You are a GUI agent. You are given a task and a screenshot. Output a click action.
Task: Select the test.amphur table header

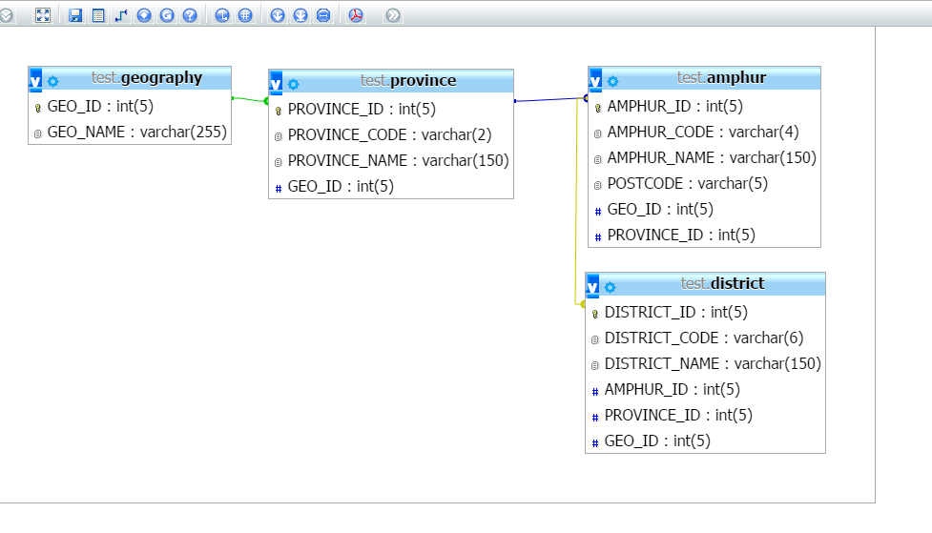pyautogui.click(x=721, y=78)
